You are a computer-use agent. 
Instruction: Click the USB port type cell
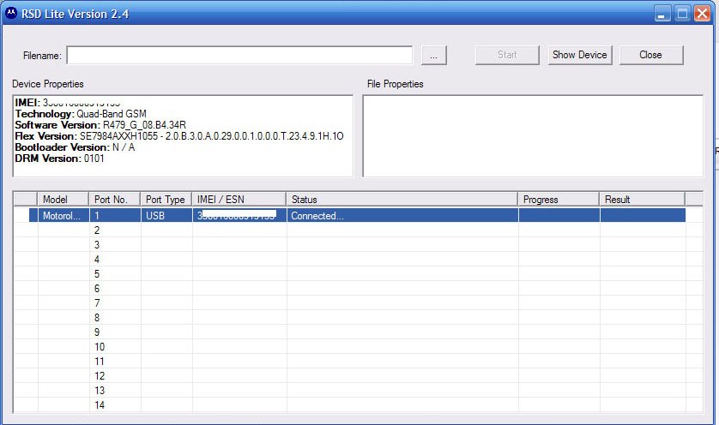pyautogui.click(x=166, y=216)
